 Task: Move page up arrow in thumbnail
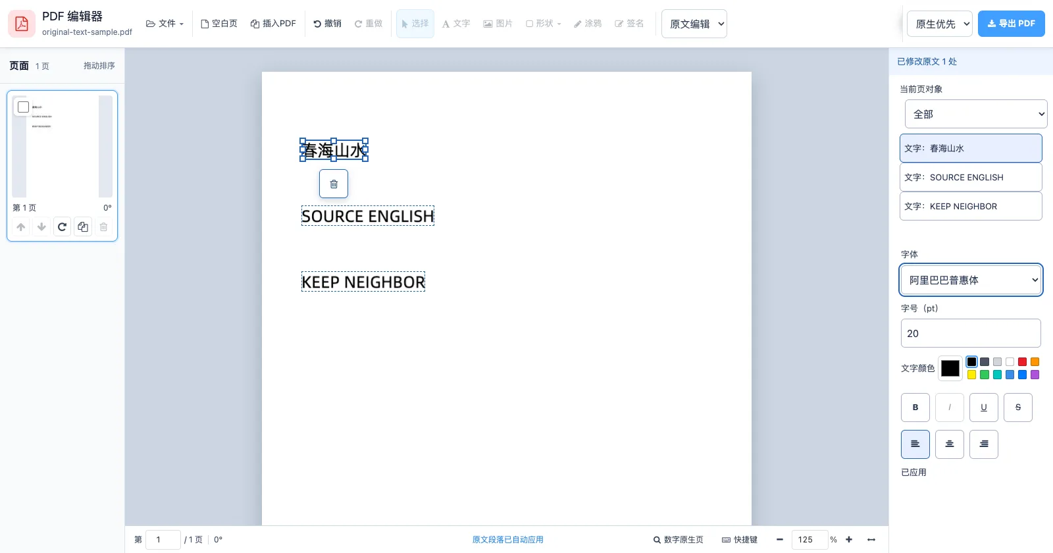tap(21, 227)
